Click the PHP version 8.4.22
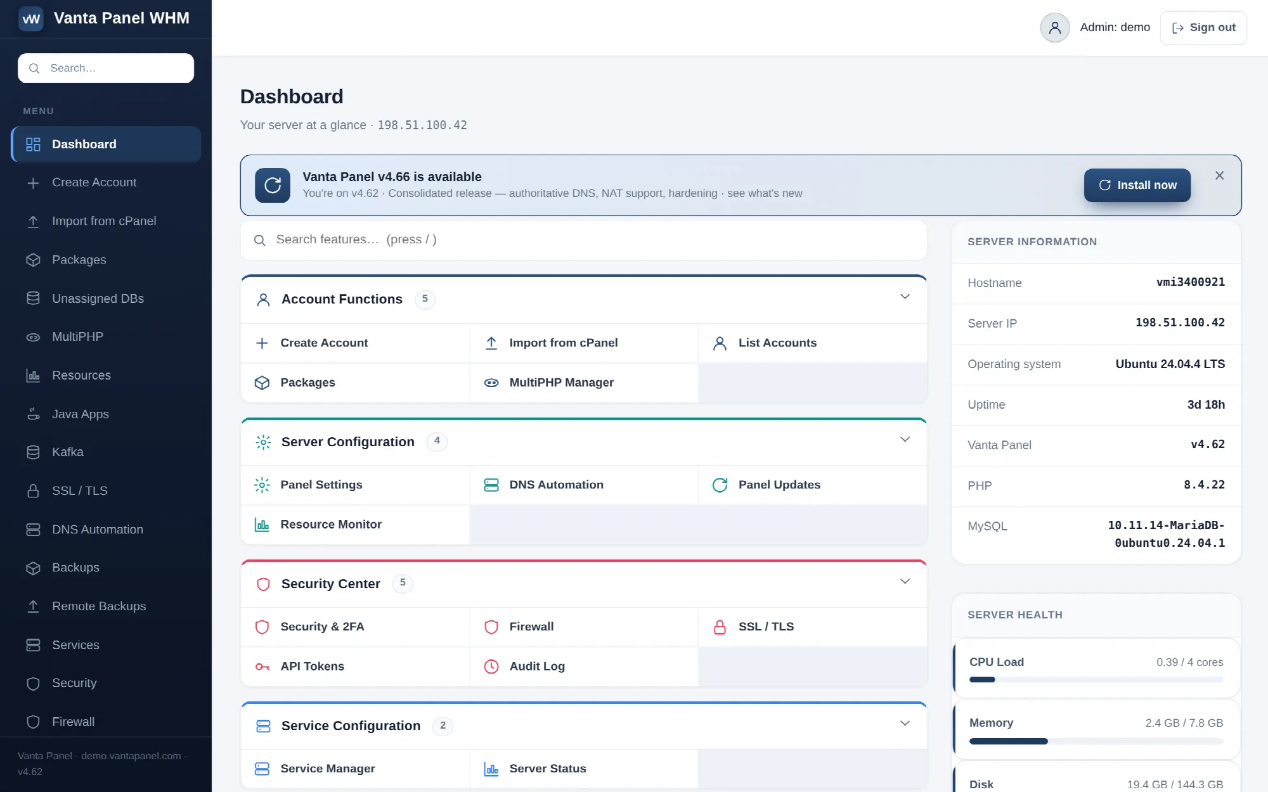Screen dimensions: 1268x792 tap(1204, 485)
